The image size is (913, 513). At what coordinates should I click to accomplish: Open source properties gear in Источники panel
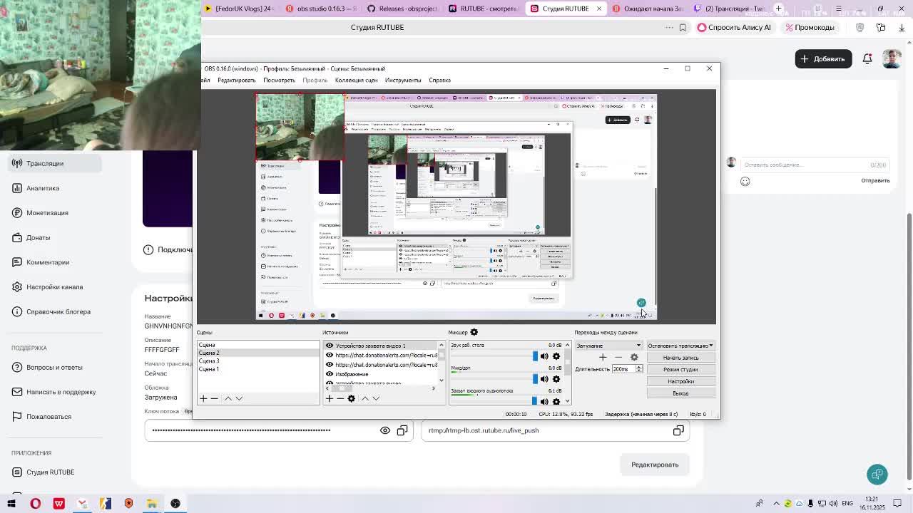[351, 398]
